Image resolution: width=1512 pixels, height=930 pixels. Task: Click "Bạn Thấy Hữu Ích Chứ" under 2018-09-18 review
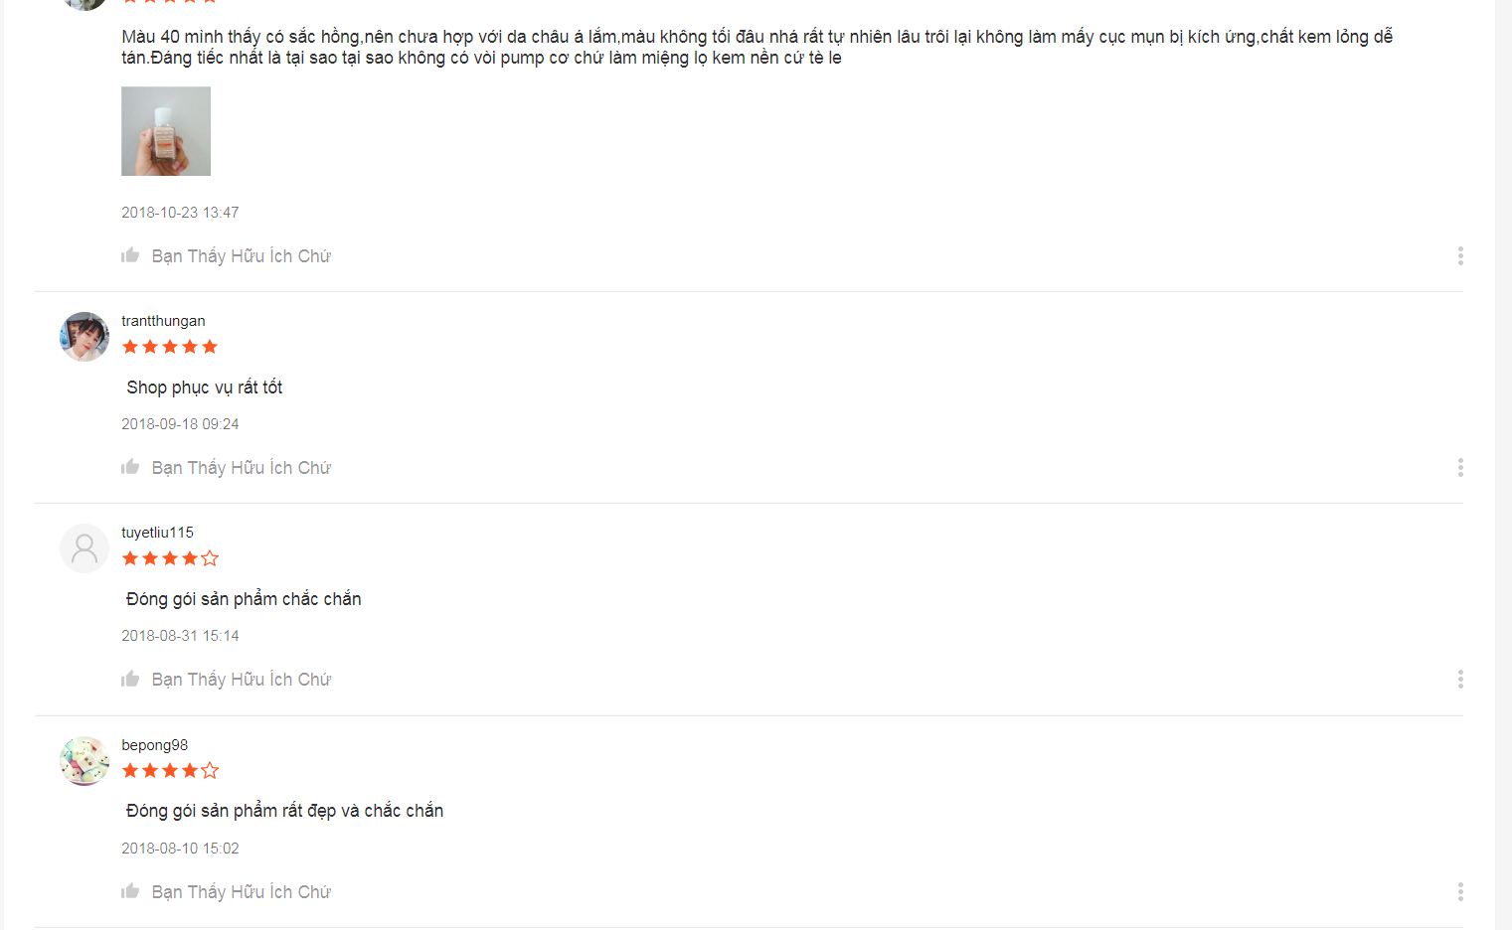coord(242,468)
